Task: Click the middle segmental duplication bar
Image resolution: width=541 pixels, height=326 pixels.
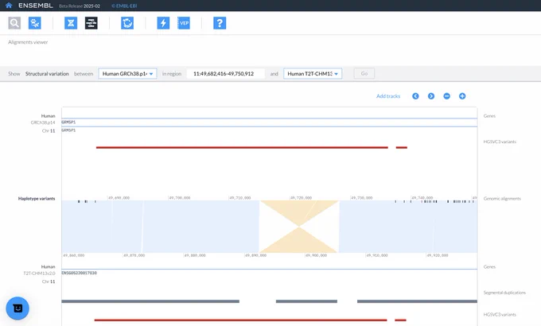Action: pos(306,301)
